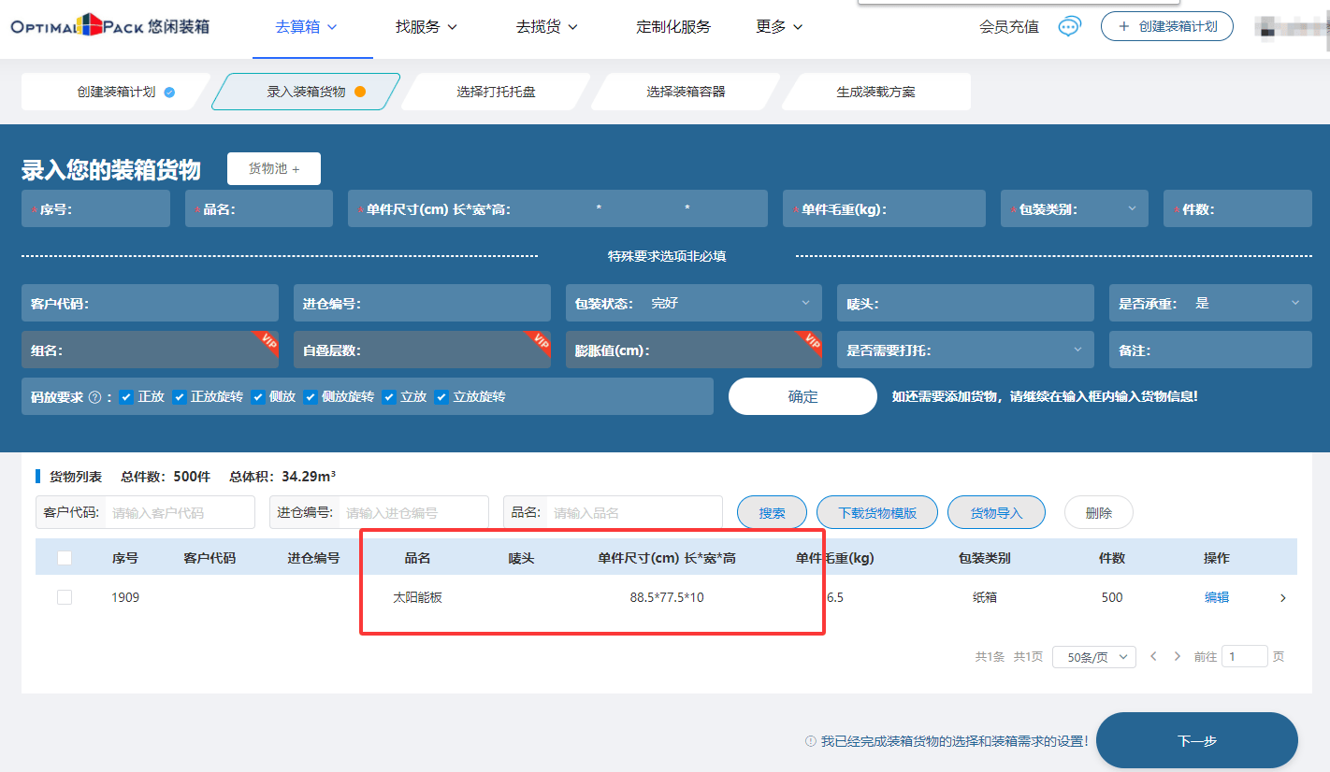
Task: Toggle the 侧放旋转 checkbox
Action: 311,397
